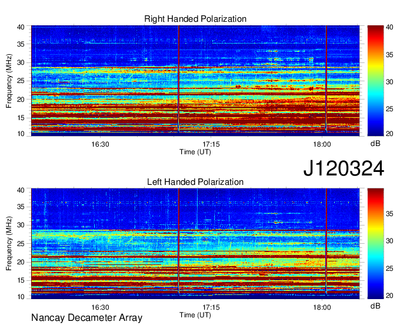Click the left-handed polarization spectrogram image

coord(195,244)
